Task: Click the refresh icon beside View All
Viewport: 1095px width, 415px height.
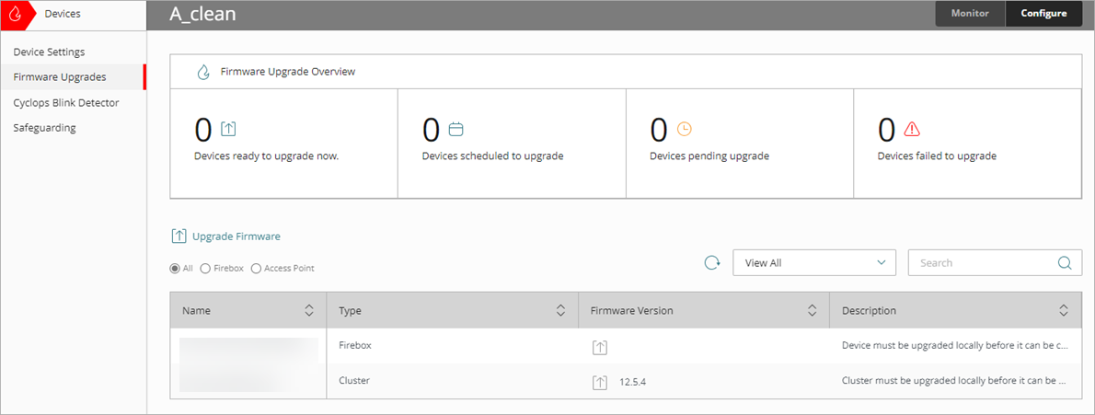Action: 712,263
